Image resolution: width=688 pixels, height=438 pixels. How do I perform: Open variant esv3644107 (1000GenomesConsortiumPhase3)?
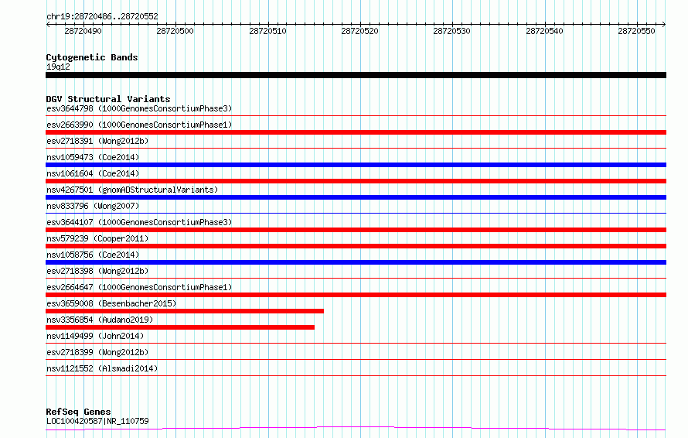(139, 222)
